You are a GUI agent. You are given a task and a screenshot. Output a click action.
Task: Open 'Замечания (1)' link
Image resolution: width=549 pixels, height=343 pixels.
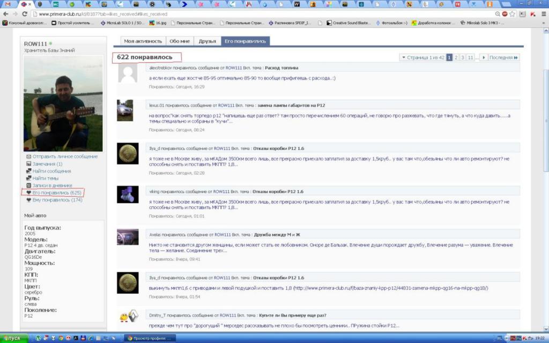point(47,164)
